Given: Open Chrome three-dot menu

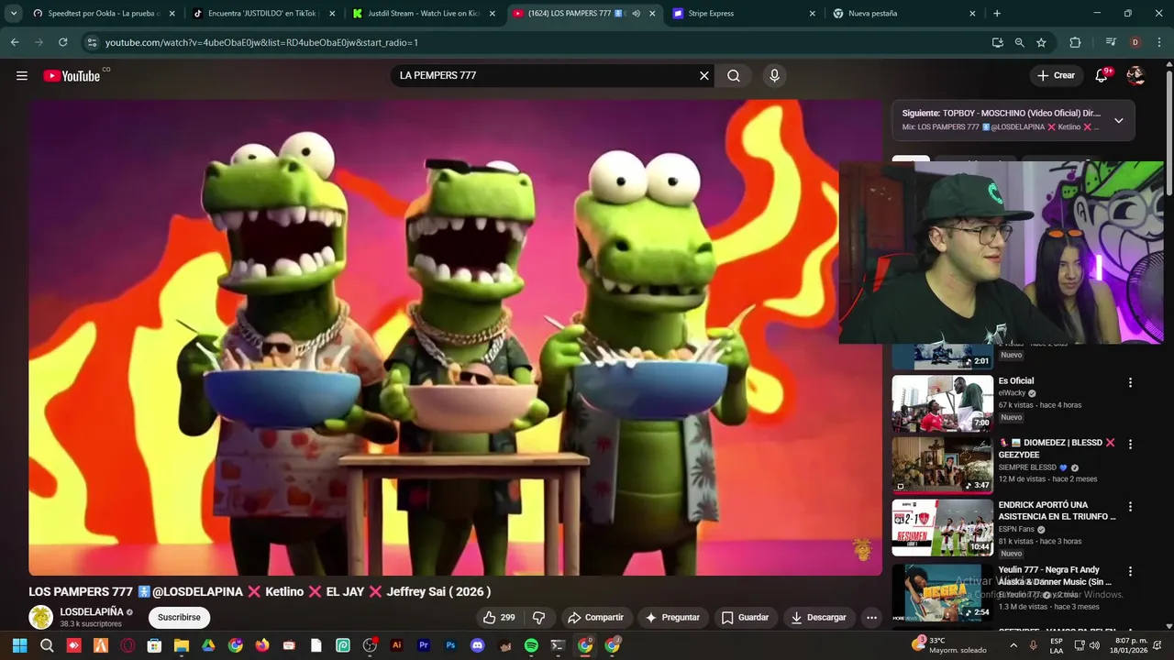Looking at the screenshot, I should (1159, 42).
